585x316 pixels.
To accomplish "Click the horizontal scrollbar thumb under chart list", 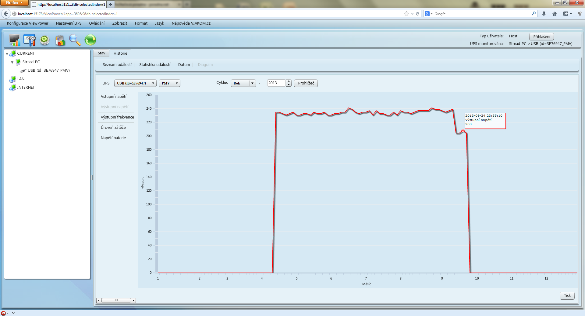I will pos(116,301).
